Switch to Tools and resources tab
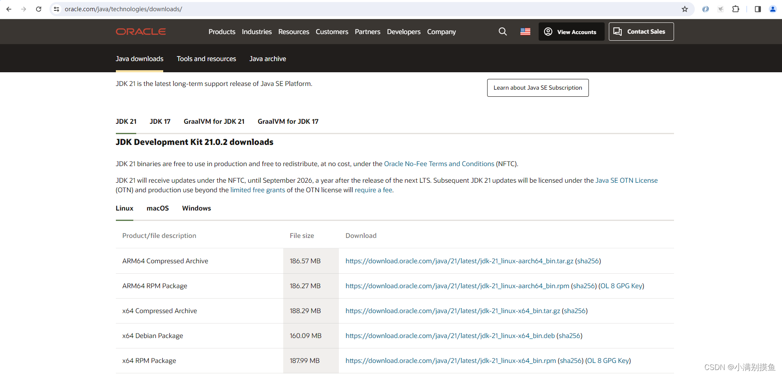 pos(206,59)
